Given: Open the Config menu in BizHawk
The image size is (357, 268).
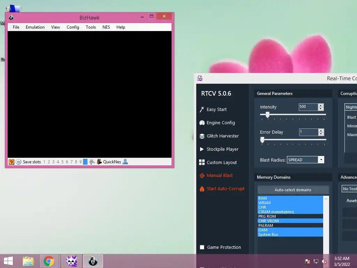Looking at the screenshot, I should point(73,27).
